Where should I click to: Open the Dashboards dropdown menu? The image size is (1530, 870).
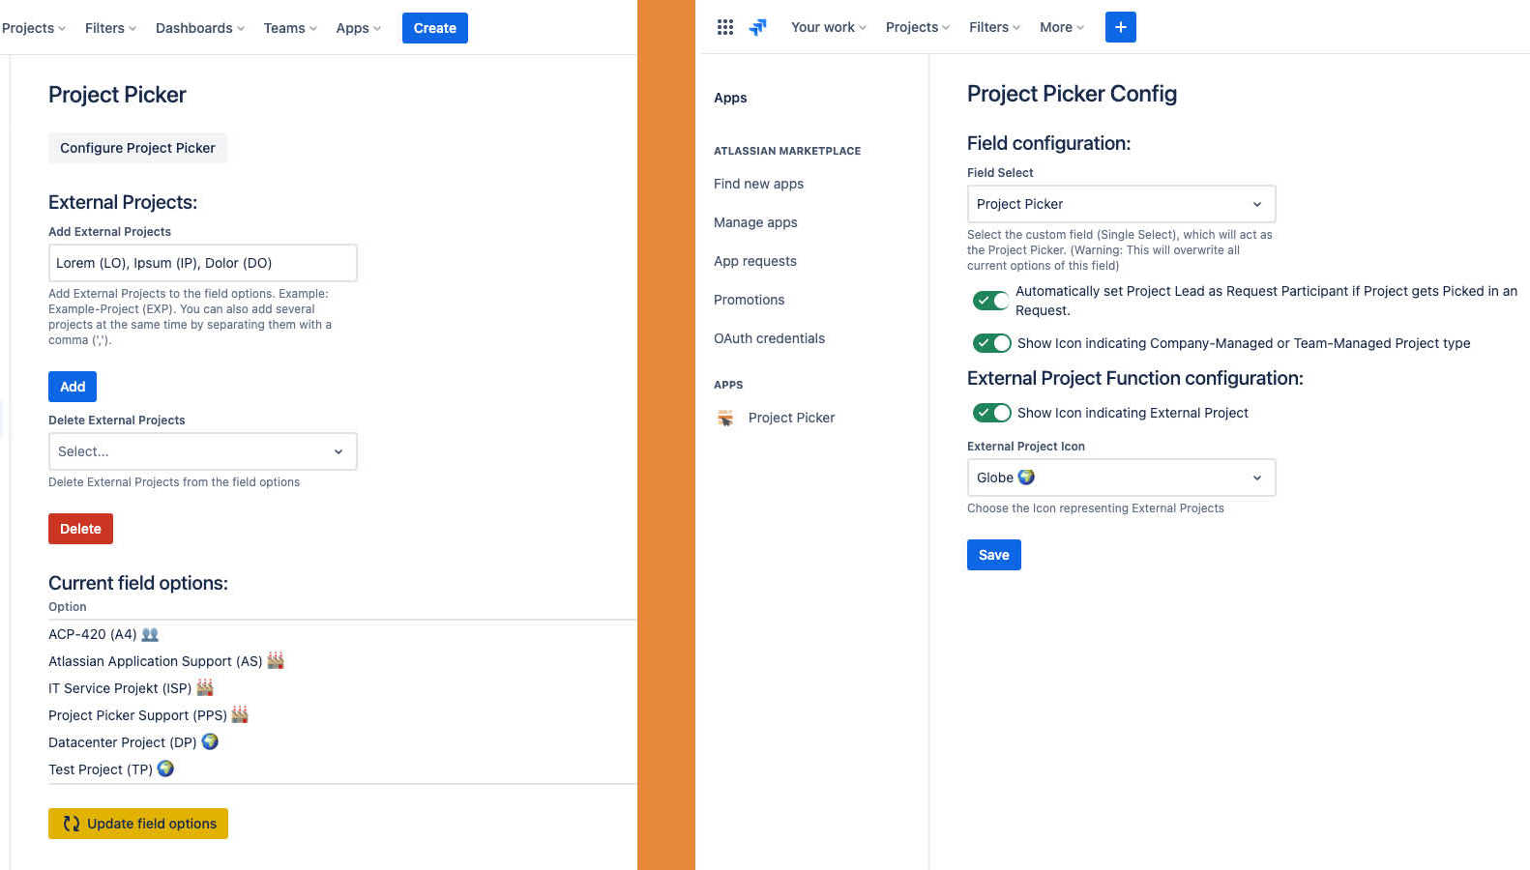[200, 28]
